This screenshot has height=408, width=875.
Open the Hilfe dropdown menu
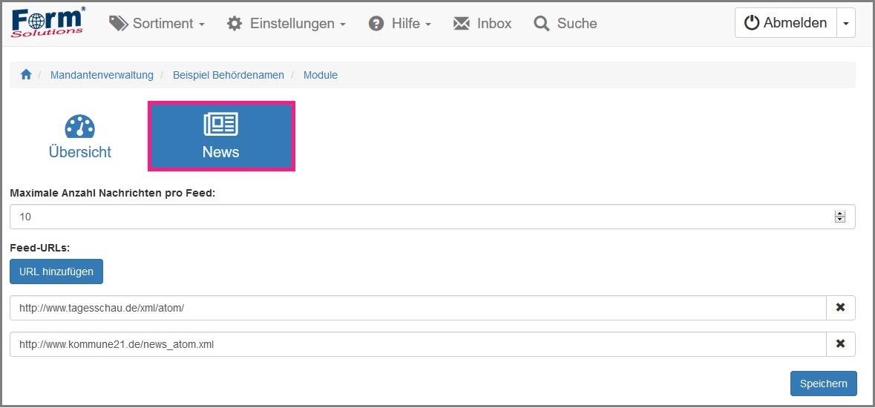coord(400,24)
